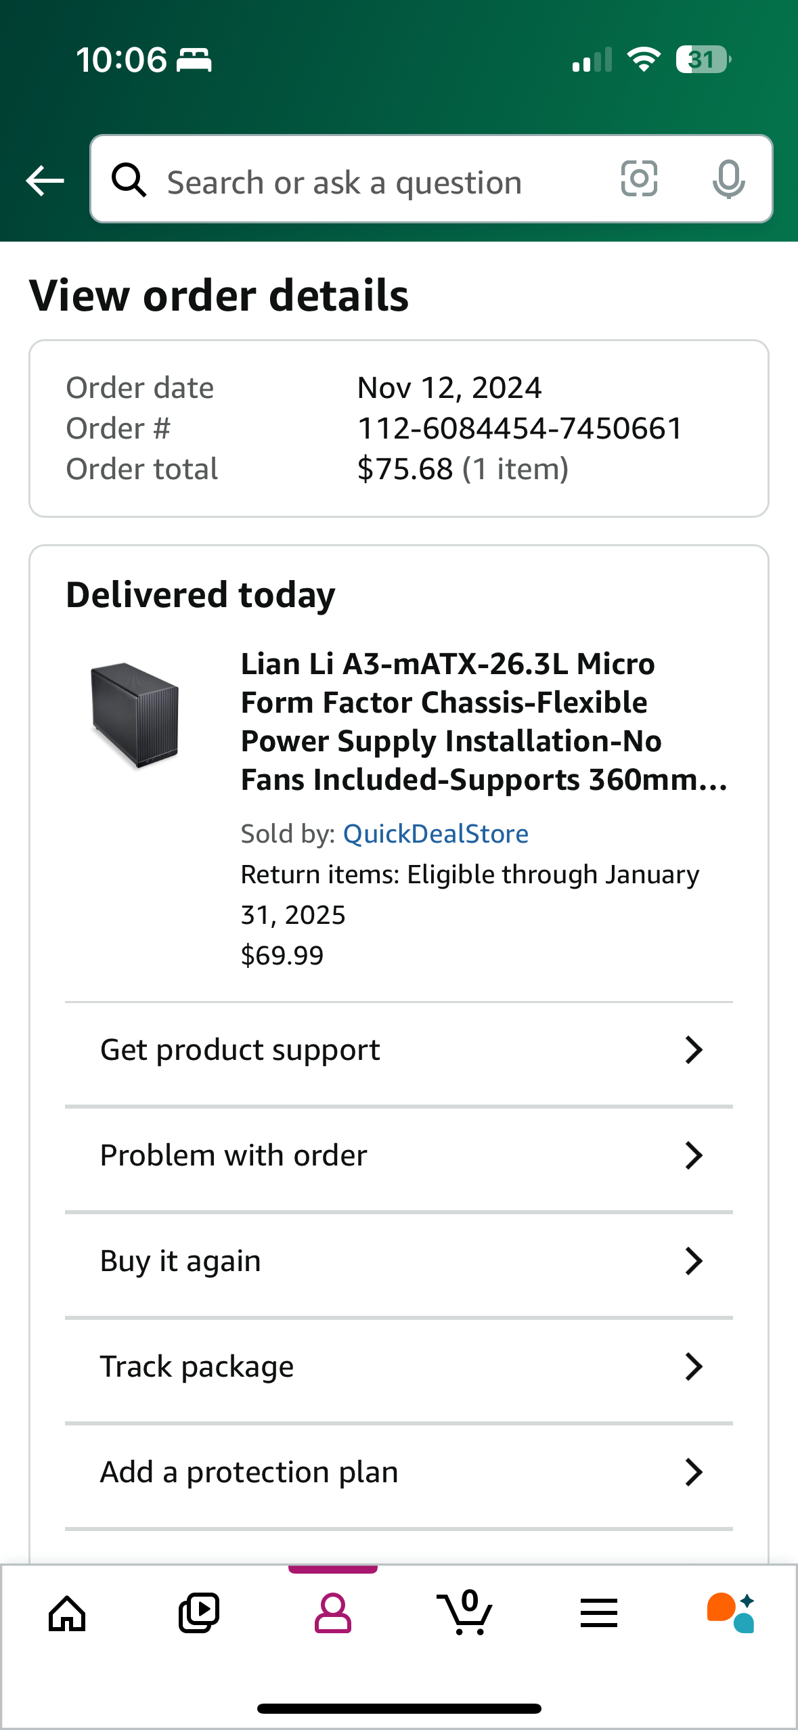The width and height of the screenshot is (798, 1730).
Task: Open the Inspire video feed icon
Action: (x=199, y=1614)
